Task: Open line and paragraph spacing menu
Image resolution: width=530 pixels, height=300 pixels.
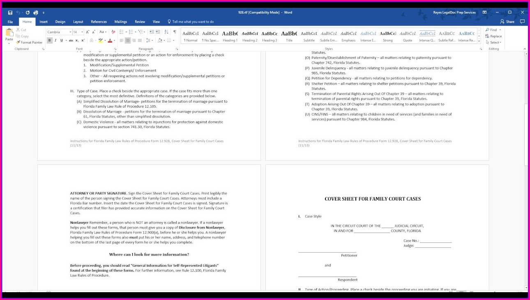Action: tap(149, 40)
